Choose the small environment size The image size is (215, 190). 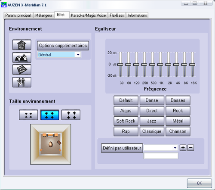point(28,115)
